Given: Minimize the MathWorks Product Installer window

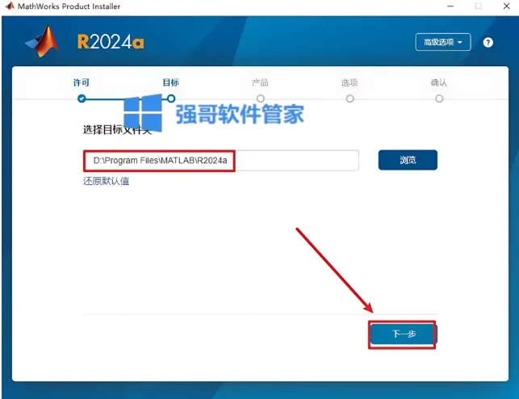Looking at the screenshot, I should click(450, 6).
